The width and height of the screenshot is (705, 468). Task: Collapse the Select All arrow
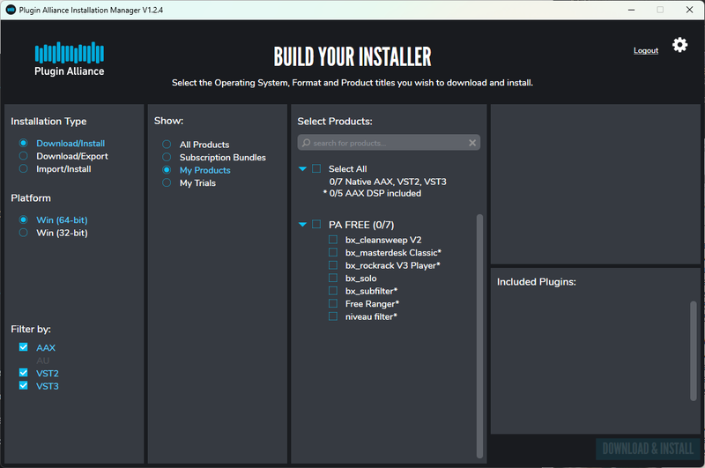(302, 169)
